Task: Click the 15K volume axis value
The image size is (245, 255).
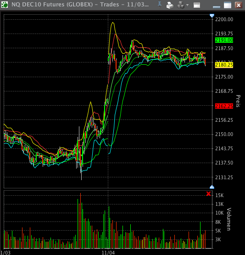Action: point(219,195)
